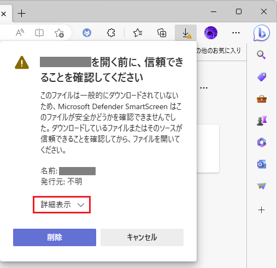Click the キャンセル button

click(x=142, y=237)
